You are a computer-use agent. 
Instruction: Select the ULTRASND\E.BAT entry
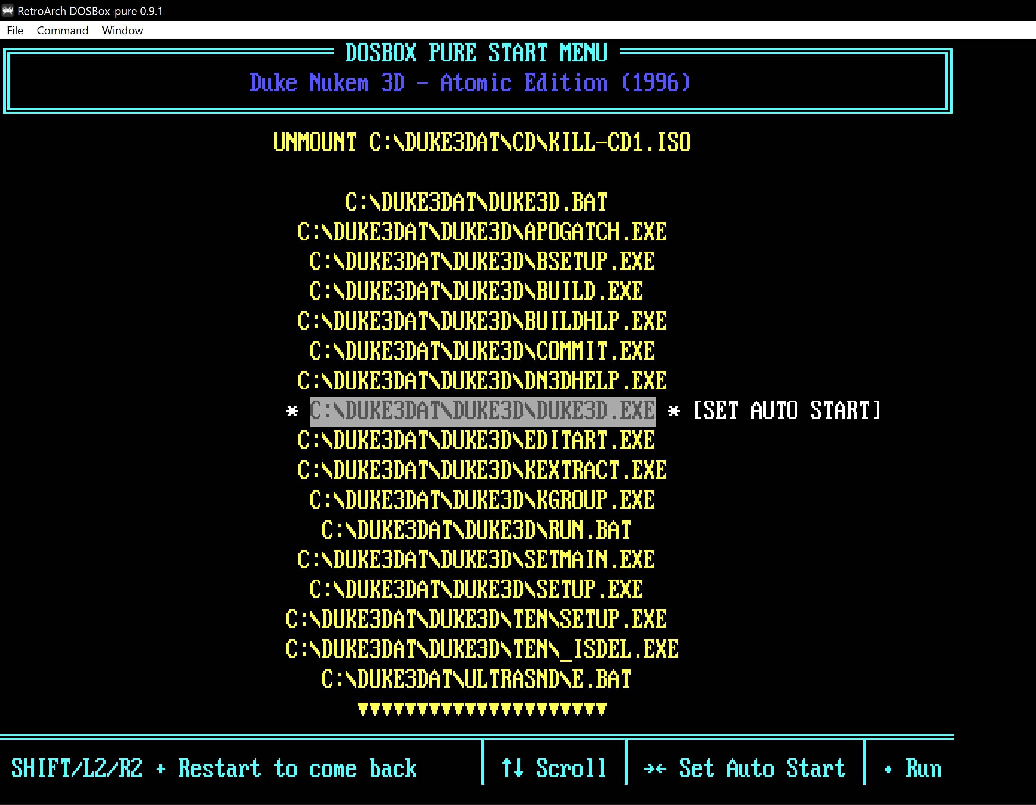476,679
